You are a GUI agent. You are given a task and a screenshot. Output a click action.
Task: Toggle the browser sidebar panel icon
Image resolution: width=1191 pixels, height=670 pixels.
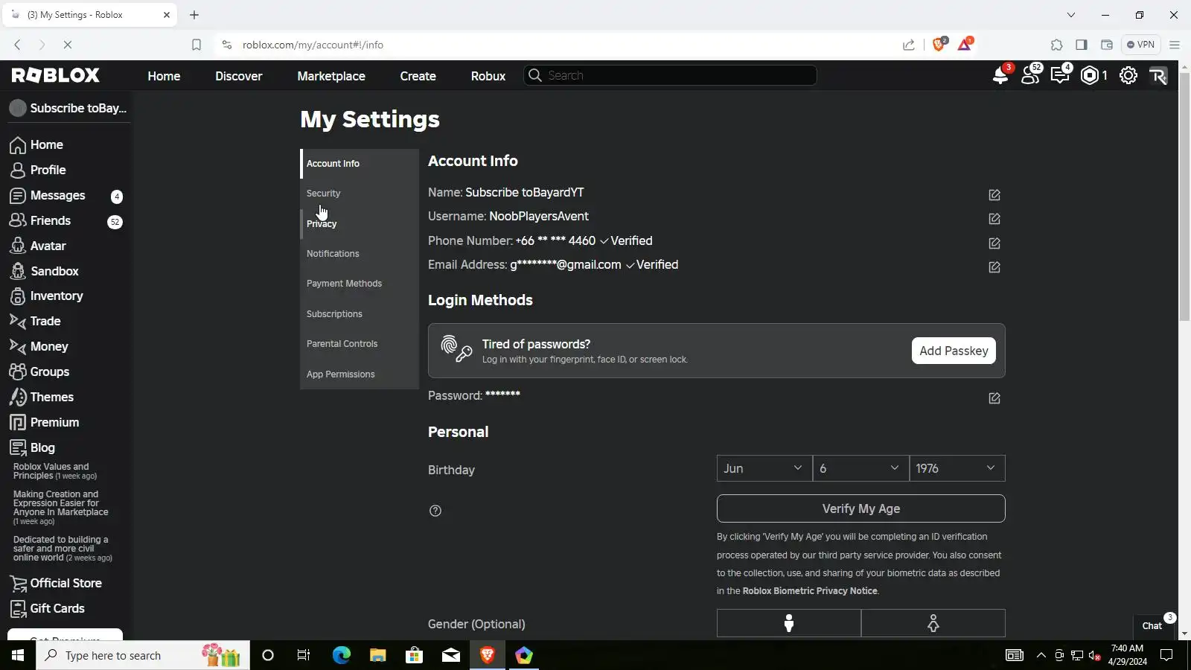point(1082,45)
